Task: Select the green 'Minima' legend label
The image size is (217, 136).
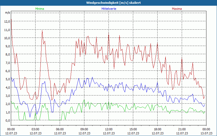Action: pyautogui.click(x=40, y=9)
